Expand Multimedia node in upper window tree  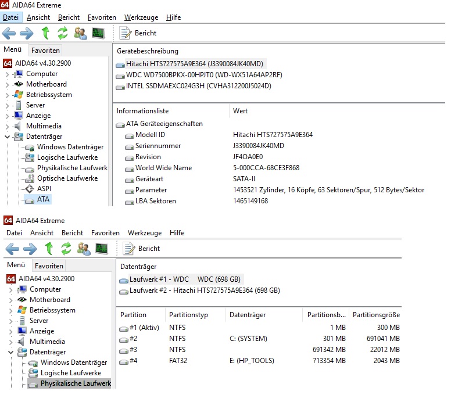click(x=7, y=126)
